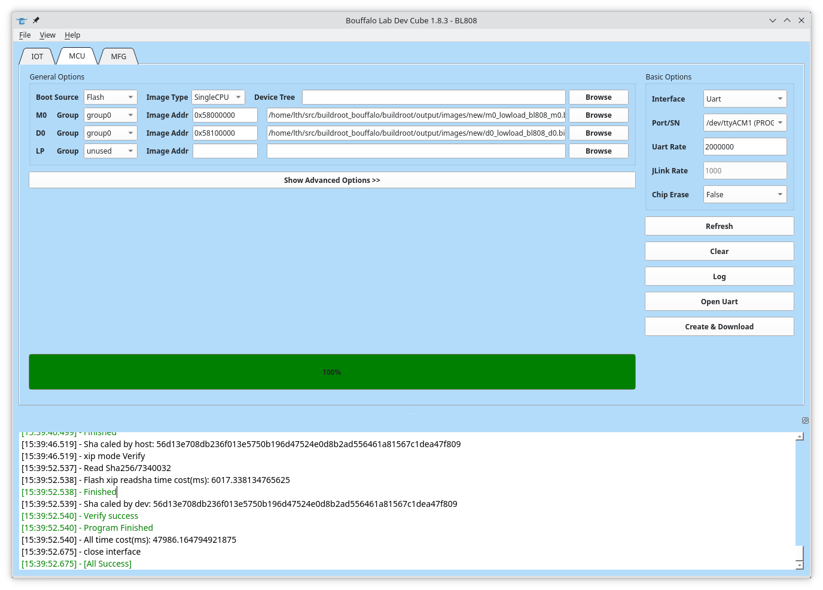Open the File menu

(25, 35)
